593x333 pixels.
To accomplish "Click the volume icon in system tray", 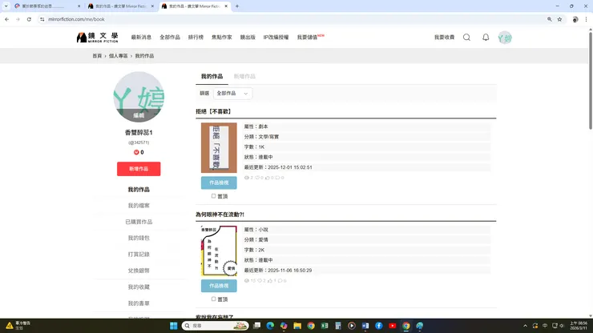I will pos(562,326).
